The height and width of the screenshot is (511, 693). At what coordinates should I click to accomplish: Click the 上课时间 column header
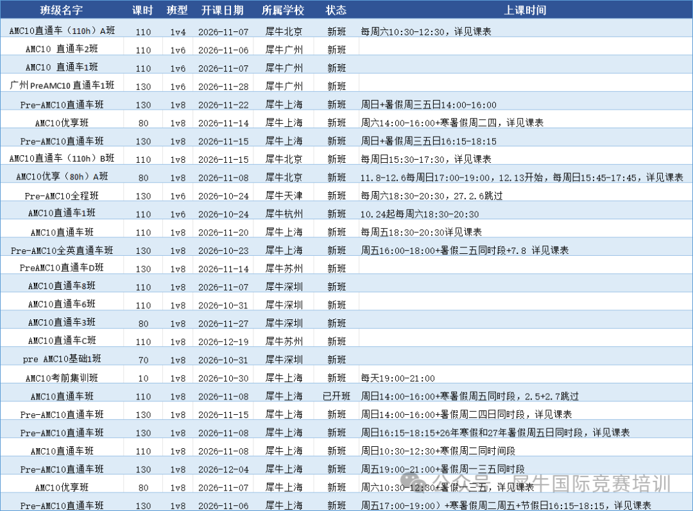[x=526, y=10]
